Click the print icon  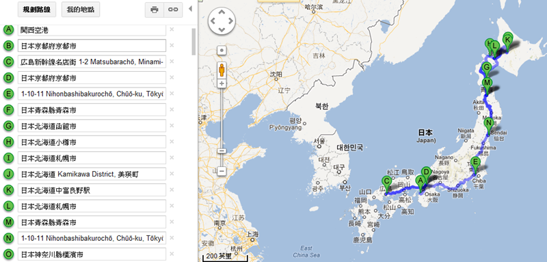pyautogui.click(x=155, y=10)
